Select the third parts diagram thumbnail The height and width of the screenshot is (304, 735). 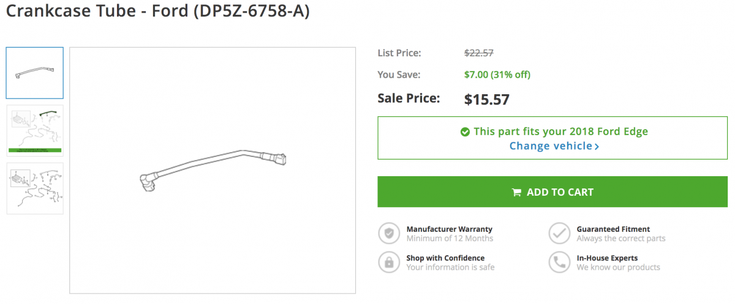[35, 188]
